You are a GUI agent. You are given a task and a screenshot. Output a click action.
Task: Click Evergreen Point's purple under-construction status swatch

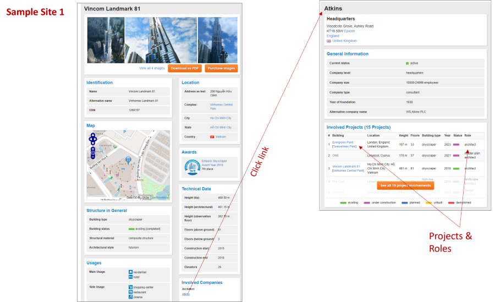[456, 145]
